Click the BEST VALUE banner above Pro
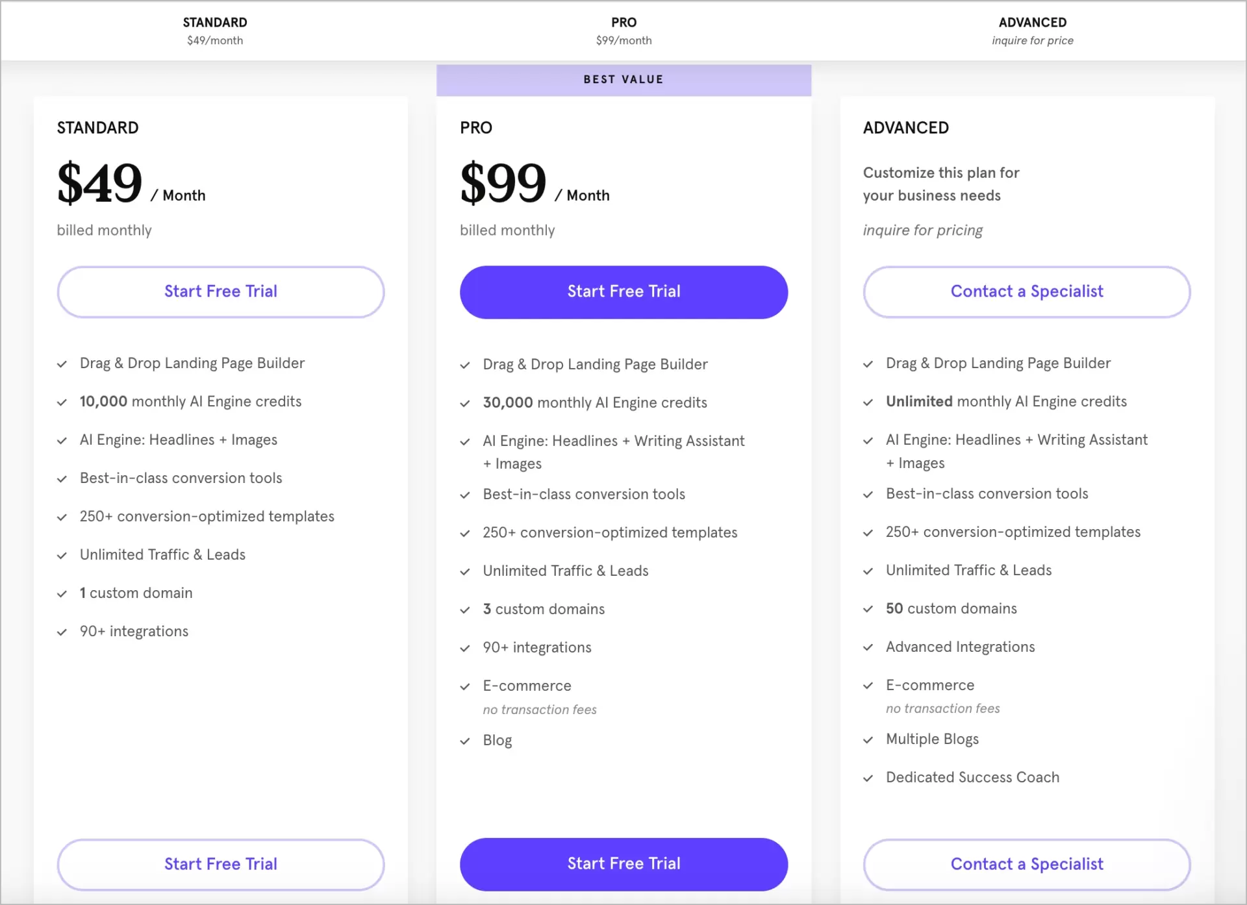Screen dimensions: 1247x905 click(x=623, y=79)
